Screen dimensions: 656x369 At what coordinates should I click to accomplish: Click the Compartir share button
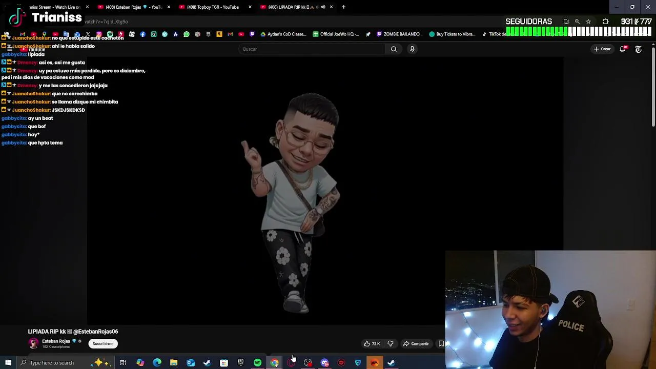click(416, 344)
